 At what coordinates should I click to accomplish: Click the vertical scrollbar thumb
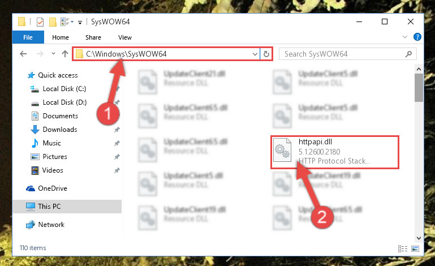coord(419,88)
